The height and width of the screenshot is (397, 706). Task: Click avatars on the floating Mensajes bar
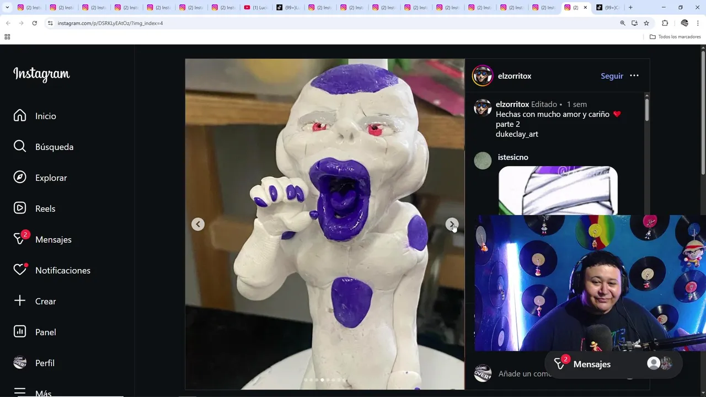pyautogui.click(x=660, y=363)
